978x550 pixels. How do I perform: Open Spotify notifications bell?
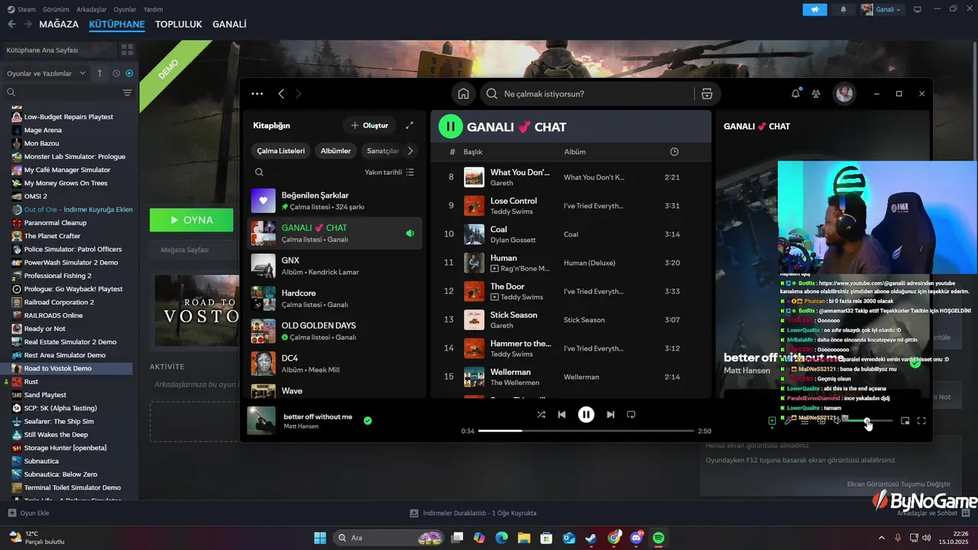(x=795, y=94)
